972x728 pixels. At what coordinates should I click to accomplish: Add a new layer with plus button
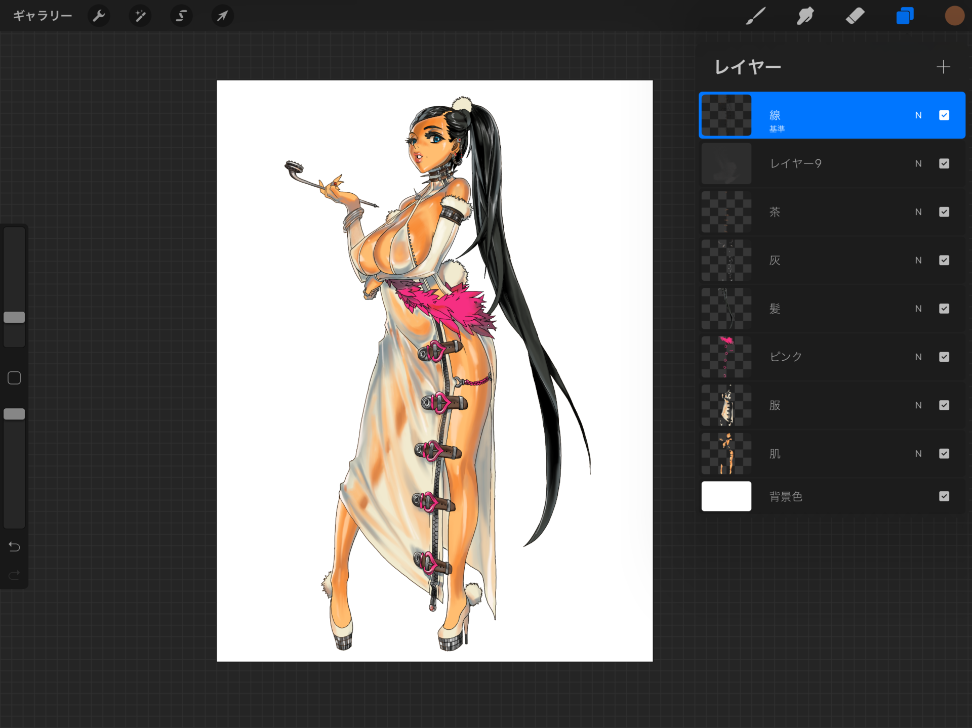pos(943,67)
